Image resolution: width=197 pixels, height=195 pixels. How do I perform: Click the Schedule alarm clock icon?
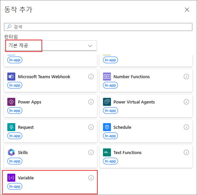107,127
